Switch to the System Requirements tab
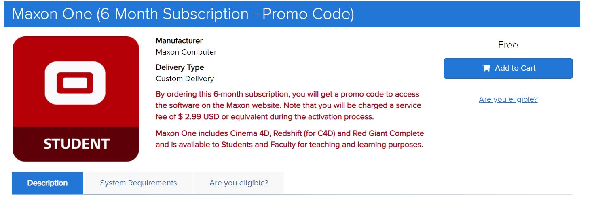Image resolution: width=596 pixels, height=200 pixels. pos(138,183)
